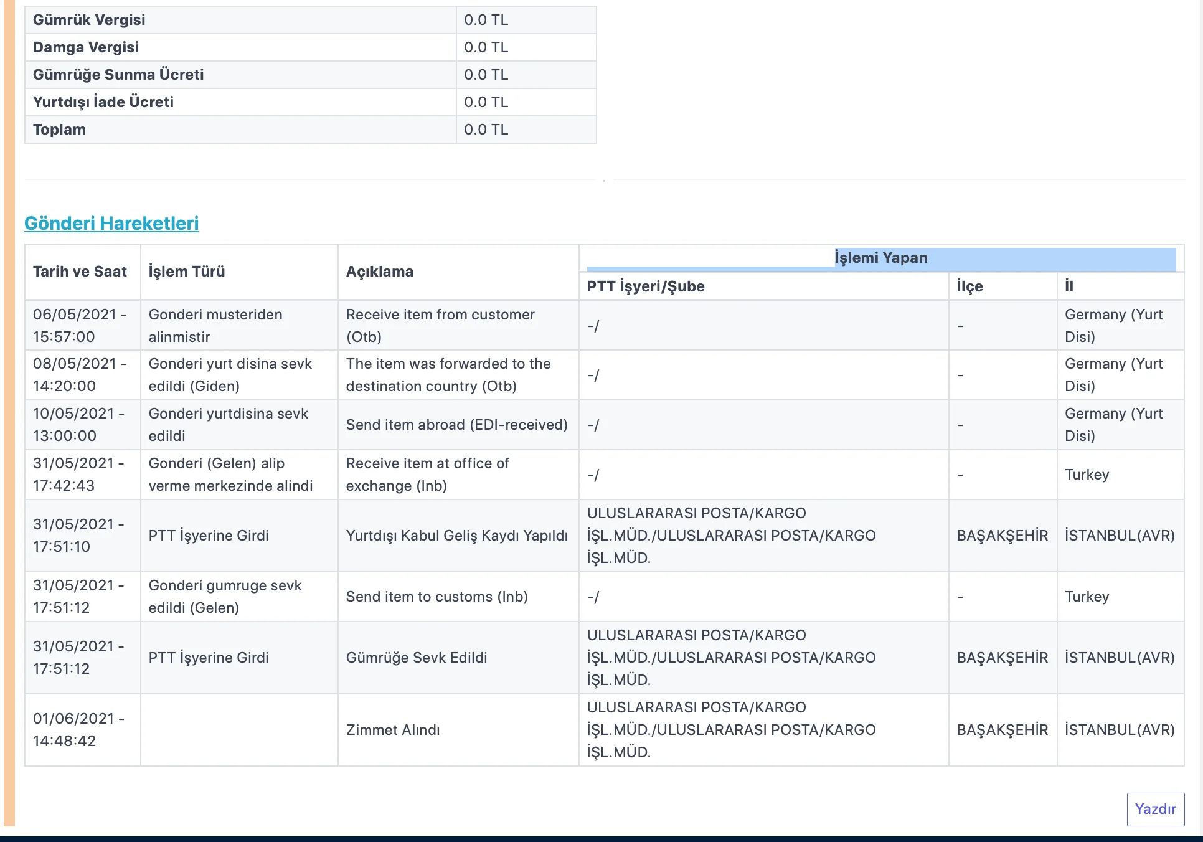Select the Zimmet Alındı description cell
The image size is (1203, 842).
pyautogui.click(x=393, y=730)
